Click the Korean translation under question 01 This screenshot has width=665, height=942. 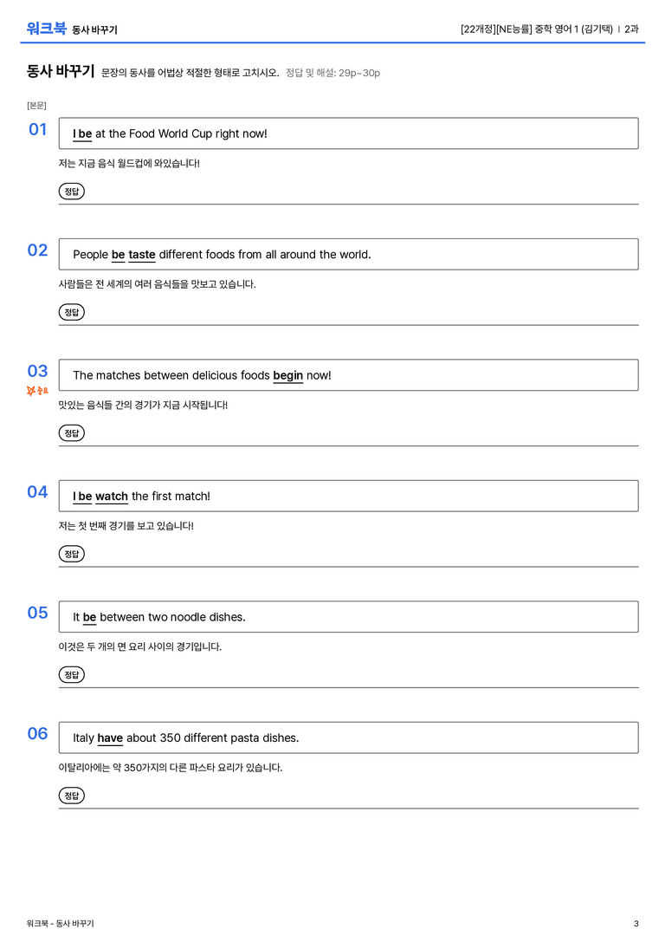(129, 164)
